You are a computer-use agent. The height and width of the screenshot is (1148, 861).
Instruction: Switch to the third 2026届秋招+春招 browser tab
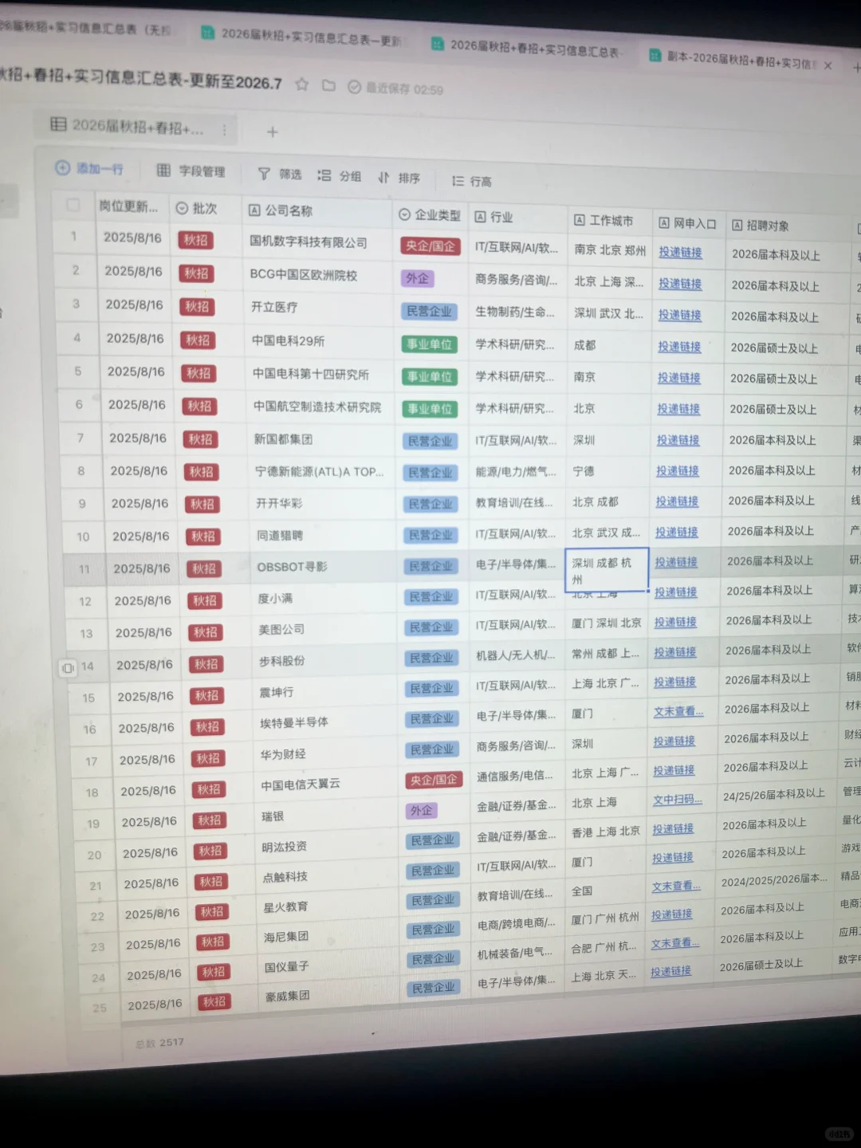tap(526, 48)
